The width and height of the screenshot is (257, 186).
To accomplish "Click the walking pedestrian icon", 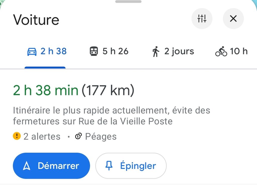I will click(x=156, y=52).
